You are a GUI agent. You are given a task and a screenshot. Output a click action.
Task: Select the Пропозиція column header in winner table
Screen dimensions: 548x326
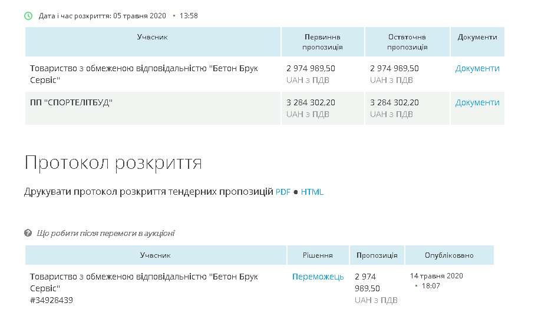pyautogui.click(x=377, y=255)
